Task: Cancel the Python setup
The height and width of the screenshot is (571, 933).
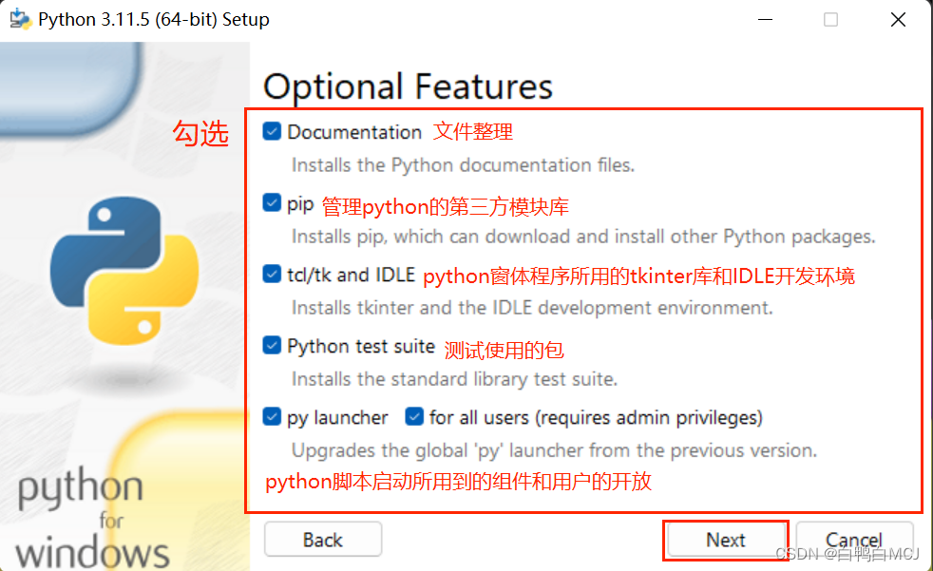Action: [854, 540]
